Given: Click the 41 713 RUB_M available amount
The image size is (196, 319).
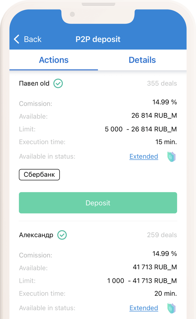Looking at the screenshot, I should click(155, 267).
